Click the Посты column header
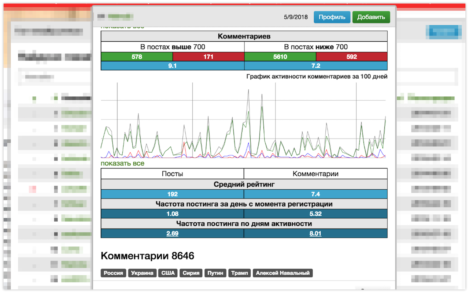Viewport: 469px width, 293px height. pyautogui.click(x=172, y=174)
